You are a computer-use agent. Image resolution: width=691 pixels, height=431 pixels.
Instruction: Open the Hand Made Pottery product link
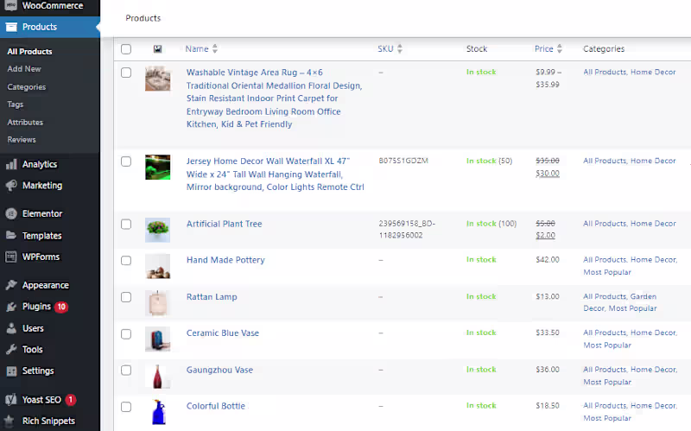tap(225, 260)
